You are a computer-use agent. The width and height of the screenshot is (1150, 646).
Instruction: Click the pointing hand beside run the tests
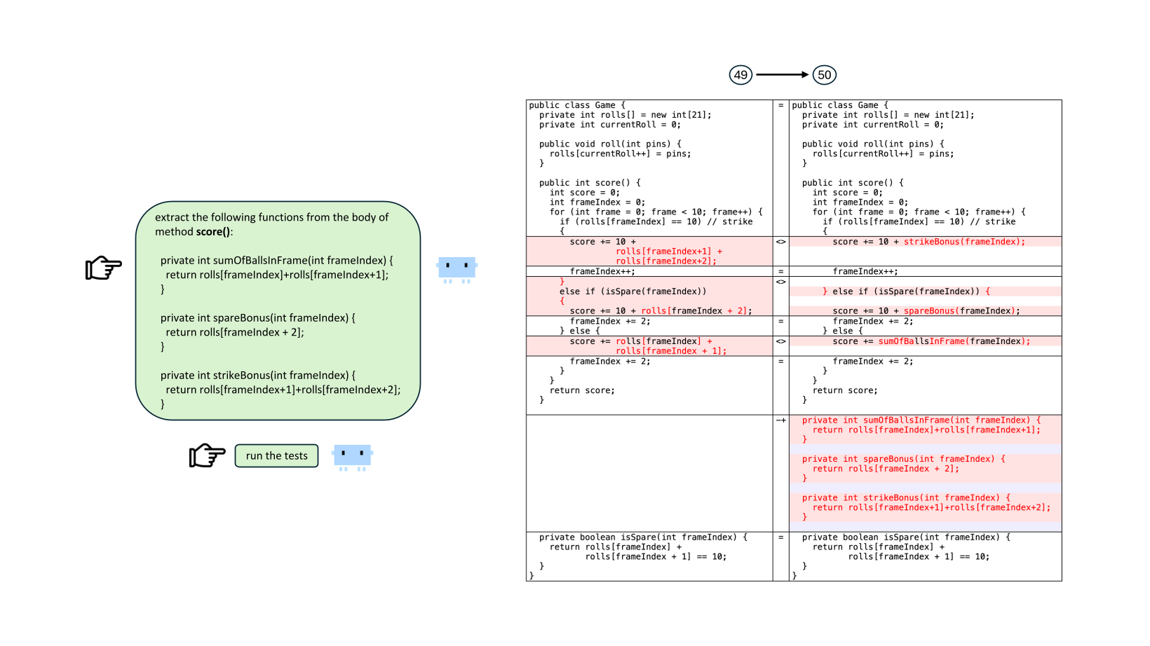(x=207, y=455)
